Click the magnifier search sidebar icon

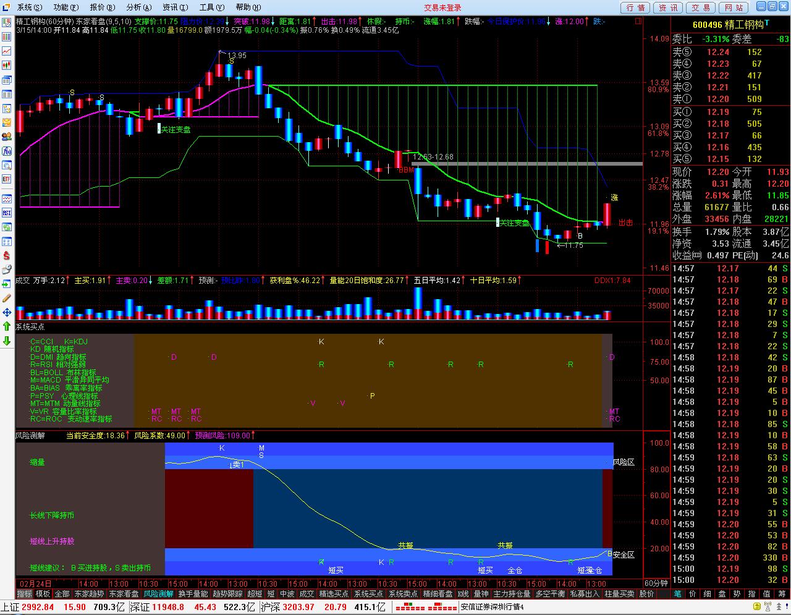[x=7, y=165]
